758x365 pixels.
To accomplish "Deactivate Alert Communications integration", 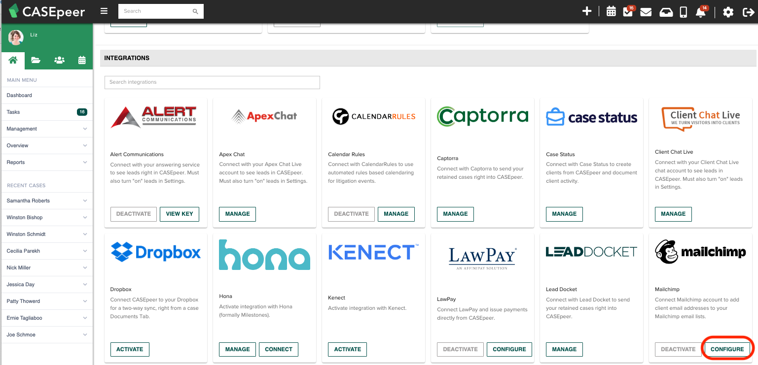I will (x=134, y=214).
